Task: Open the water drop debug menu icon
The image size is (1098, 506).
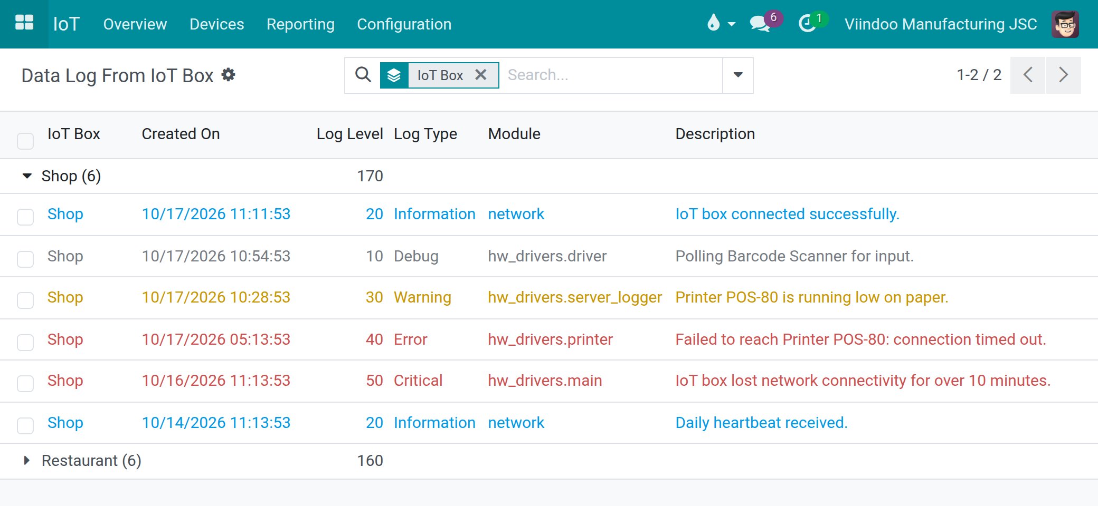Action: coord(713,23)
